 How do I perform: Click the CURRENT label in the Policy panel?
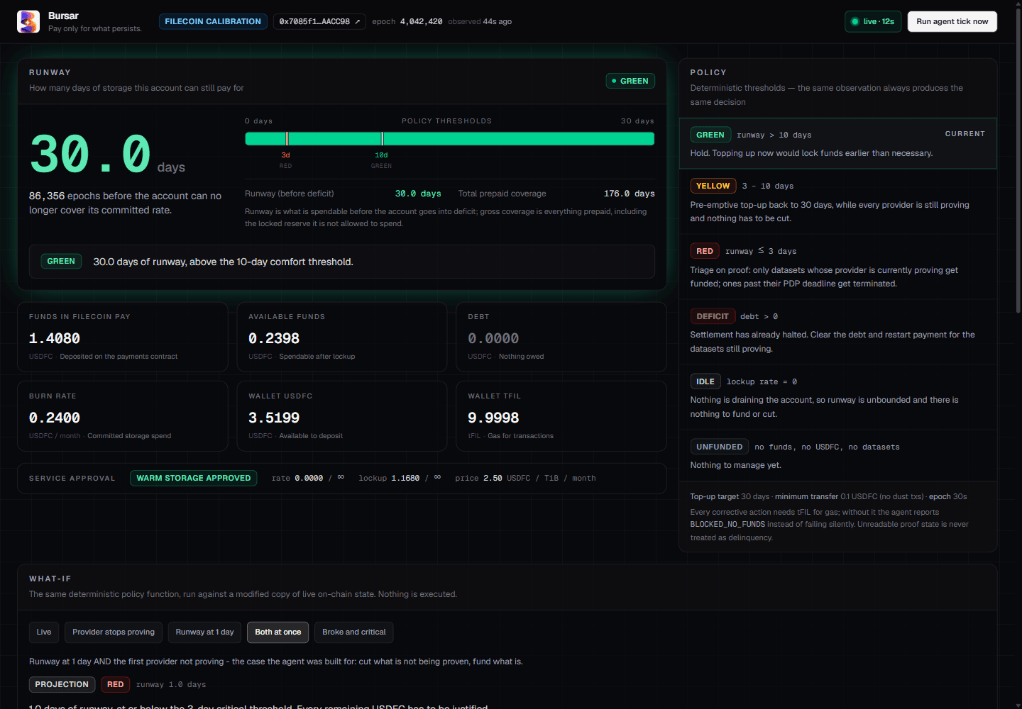965,134
